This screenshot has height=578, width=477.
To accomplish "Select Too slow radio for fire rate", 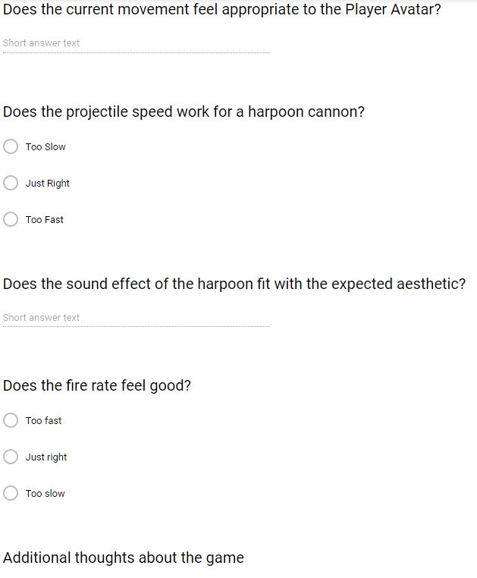I will coord(11,493).
